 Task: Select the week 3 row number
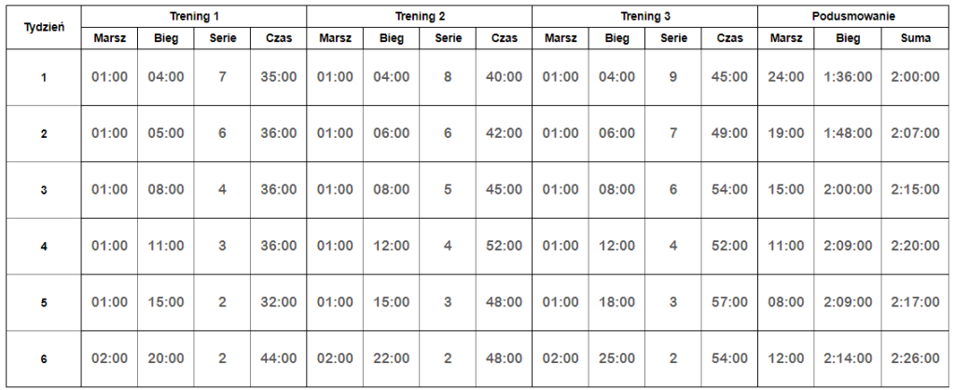[x=43, y=190]
